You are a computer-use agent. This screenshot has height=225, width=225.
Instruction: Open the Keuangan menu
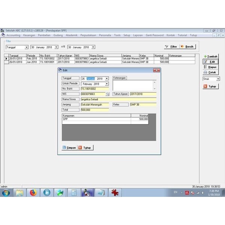click(x=29, y=35)
